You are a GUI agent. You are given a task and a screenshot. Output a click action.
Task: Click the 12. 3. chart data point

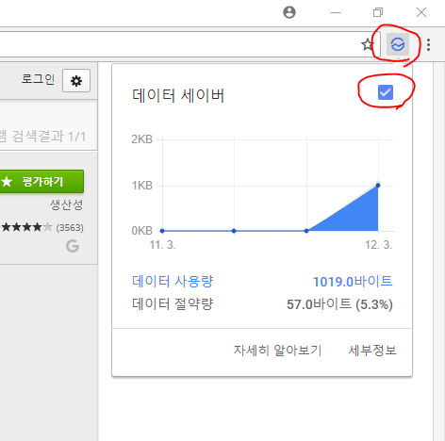point(378,186)
